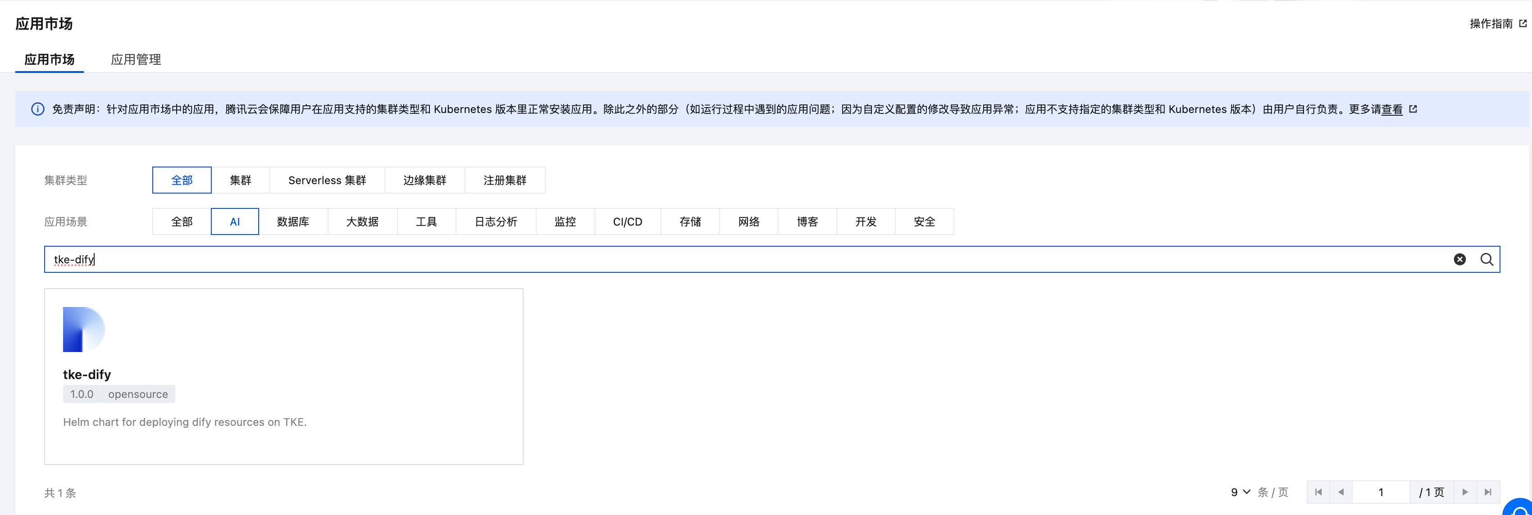
Task: Open the 操作指南 guide link
Action: click(x=1491, y=24)
